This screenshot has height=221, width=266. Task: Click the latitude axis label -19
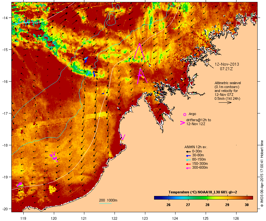pos(5,177)
